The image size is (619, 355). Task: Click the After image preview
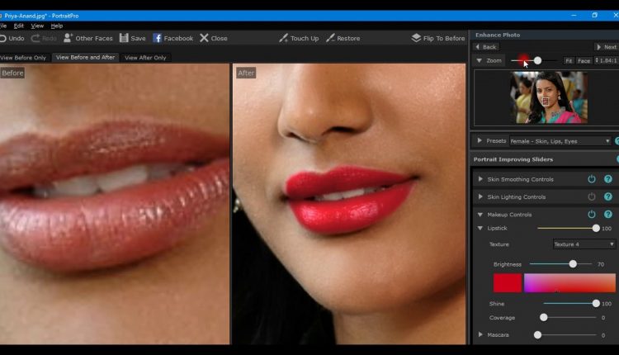click(x=349, y=204)
